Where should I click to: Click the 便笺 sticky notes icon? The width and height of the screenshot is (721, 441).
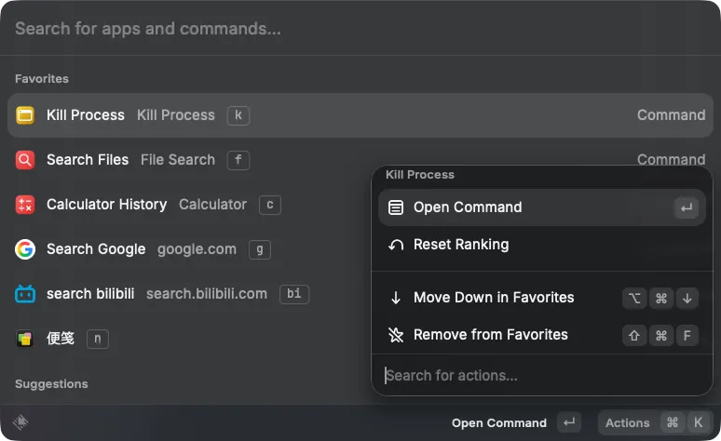(x=25, y=339)
